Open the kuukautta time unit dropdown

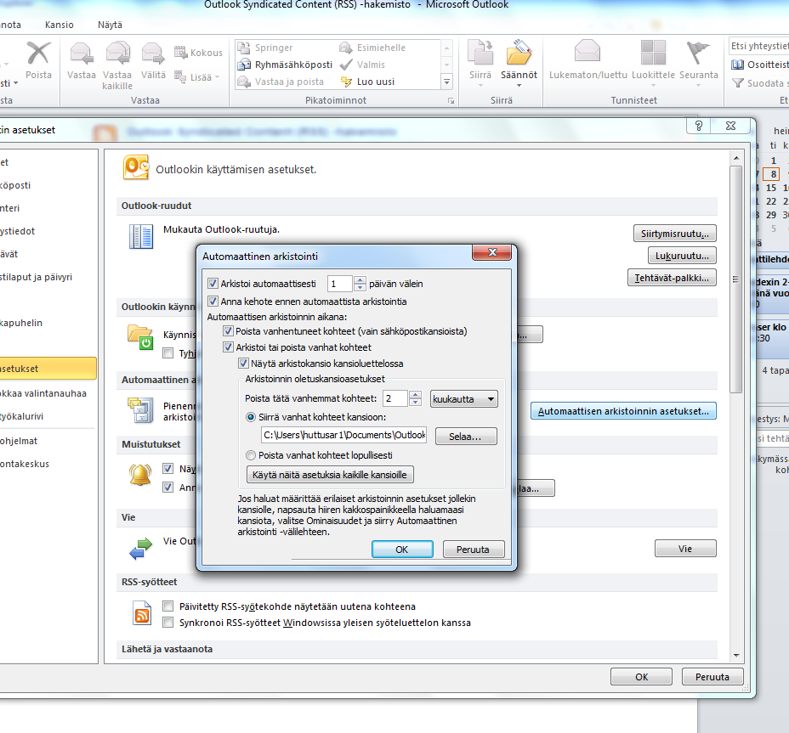click(464, 399)
